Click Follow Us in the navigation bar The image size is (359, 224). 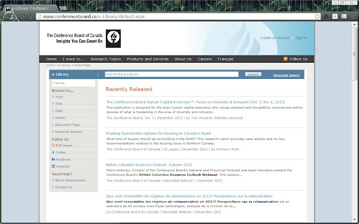[x=298, y=59]
